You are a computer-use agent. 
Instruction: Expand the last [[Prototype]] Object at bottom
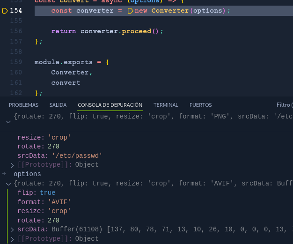coord(13,239)
